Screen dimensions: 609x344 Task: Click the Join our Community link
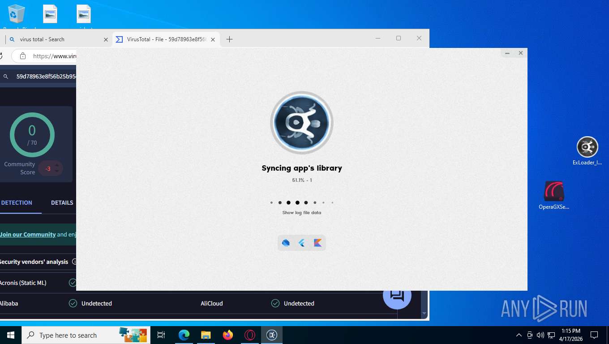coord(28,234)
